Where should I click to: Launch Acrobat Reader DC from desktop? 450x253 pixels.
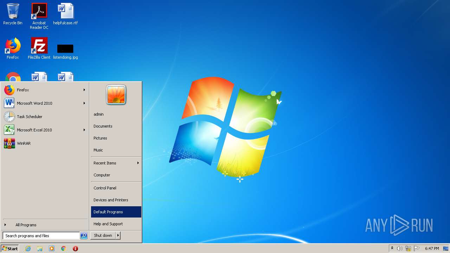[39, 16]
